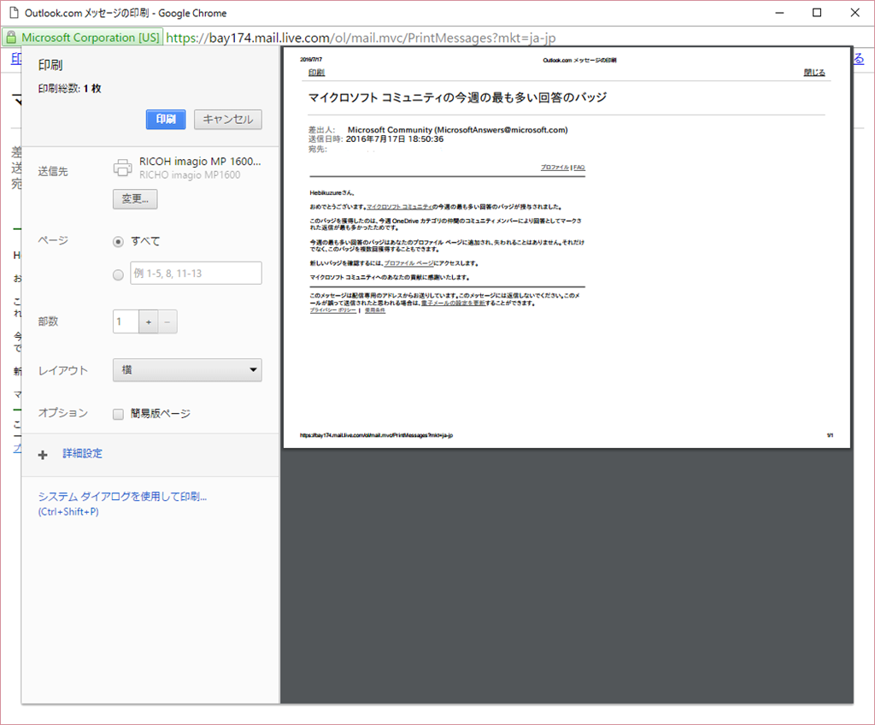Click the 印刷 link in preview page

316,73
